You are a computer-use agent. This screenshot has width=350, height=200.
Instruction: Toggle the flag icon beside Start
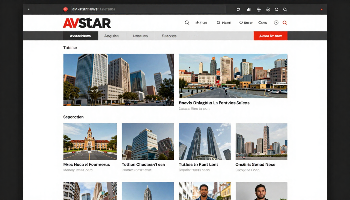point(197,23)
